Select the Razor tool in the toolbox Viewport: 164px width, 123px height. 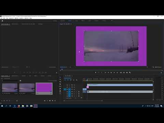(60, 84)
